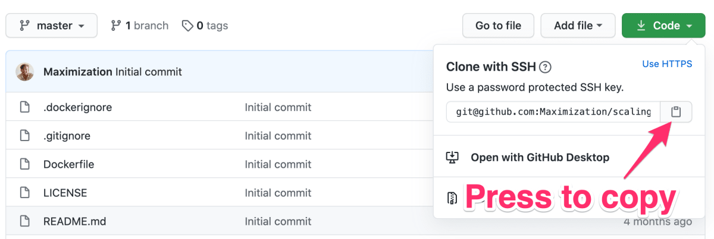Click the Go to file button
The width and height of the screenshot is (714, 239).
coord(498,26)
